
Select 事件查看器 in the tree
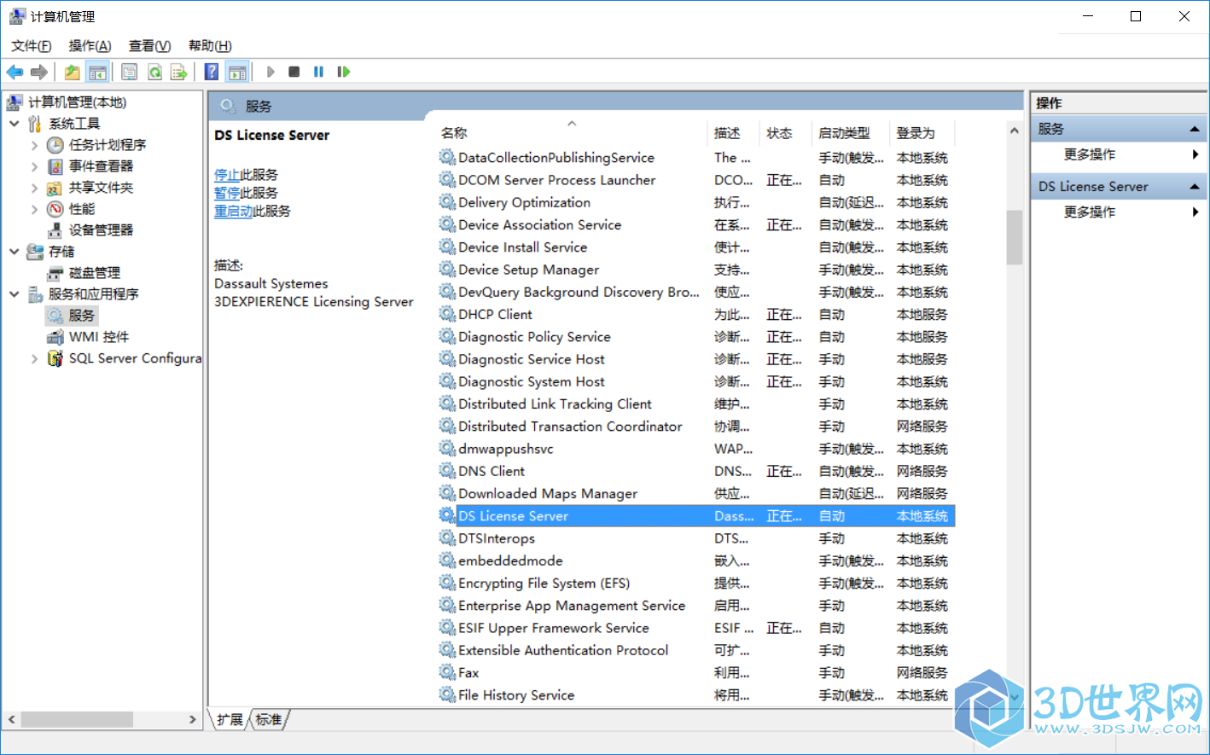[x=101, y=166]
